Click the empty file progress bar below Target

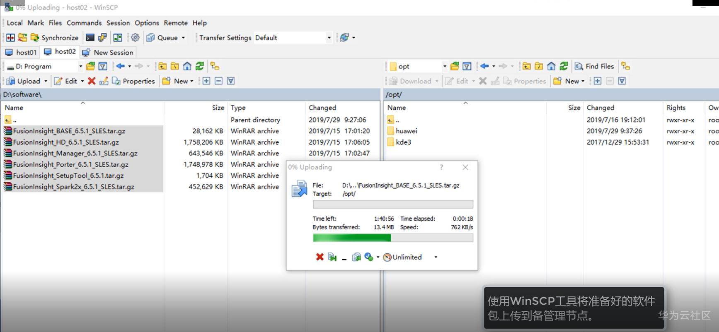tap(393, 204)
